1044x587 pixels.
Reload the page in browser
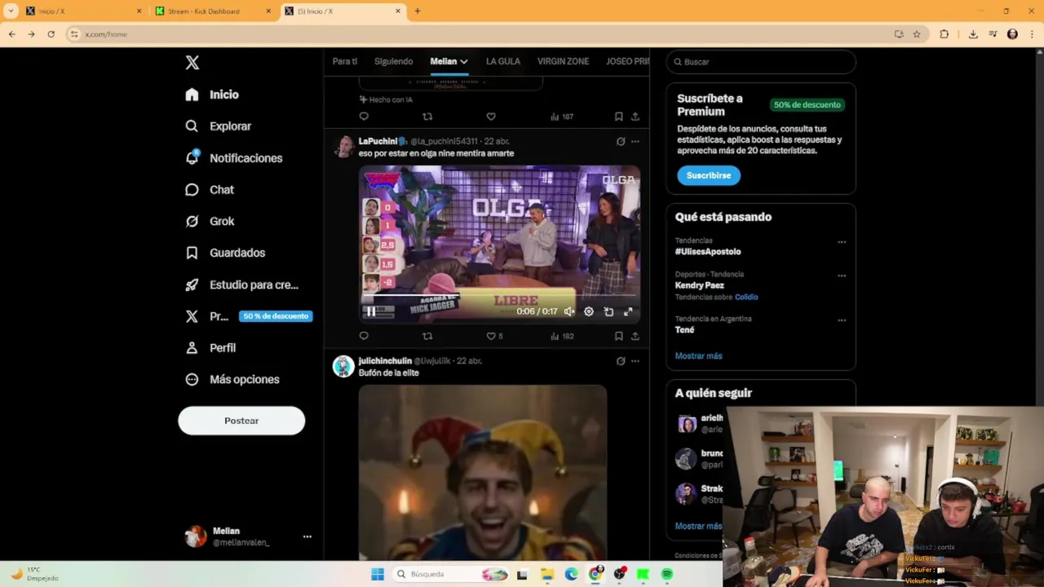click(x=51, y=34)
